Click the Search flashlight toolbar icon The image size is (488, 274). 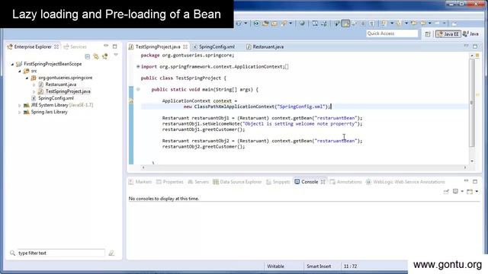(x=284, y=24)
